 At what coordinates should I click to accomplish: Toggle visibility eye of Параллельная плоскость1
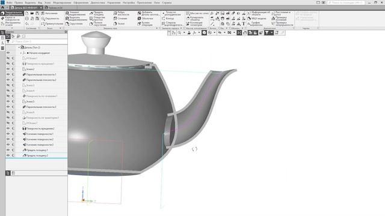pyautogui.click(x=8, y=74)
